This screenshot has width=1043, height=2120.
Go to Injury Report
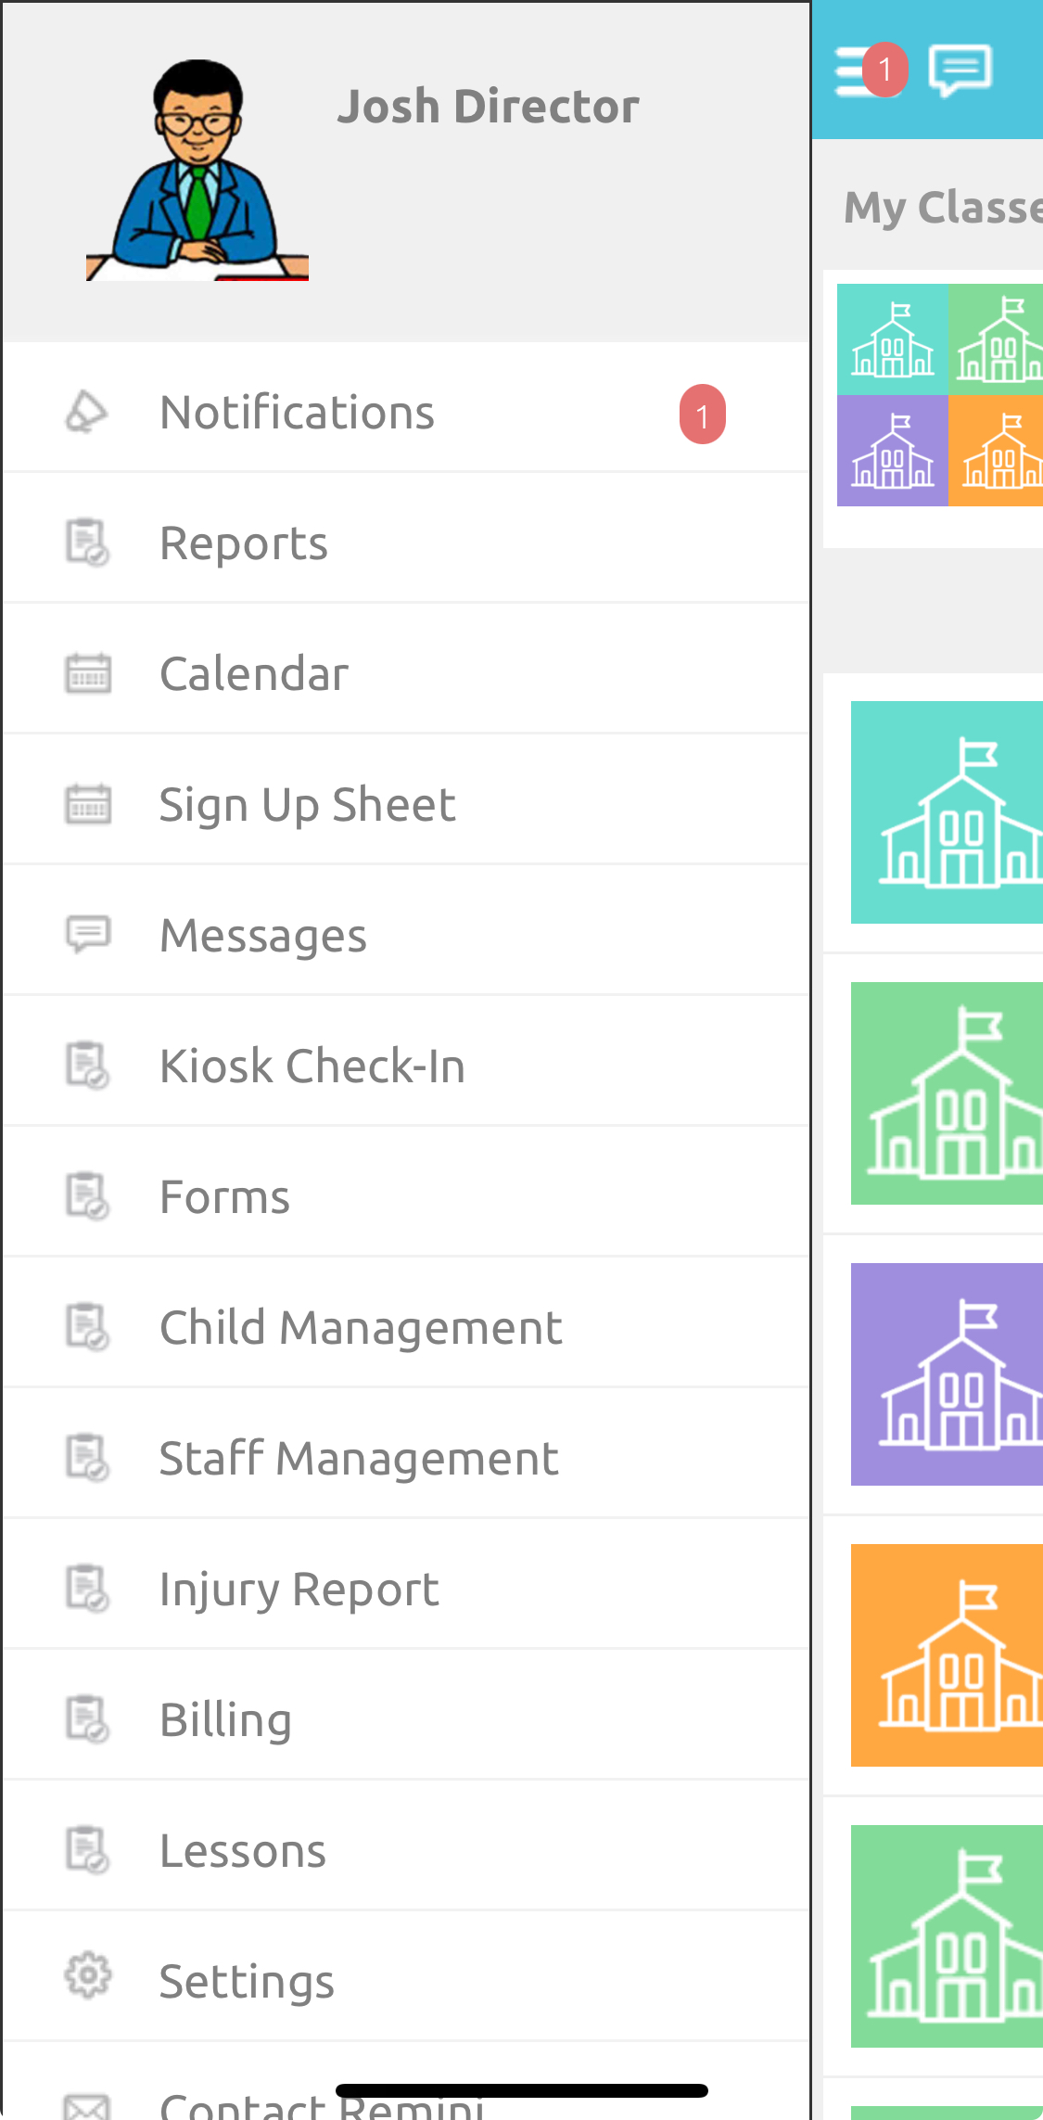coord(299,1588)
